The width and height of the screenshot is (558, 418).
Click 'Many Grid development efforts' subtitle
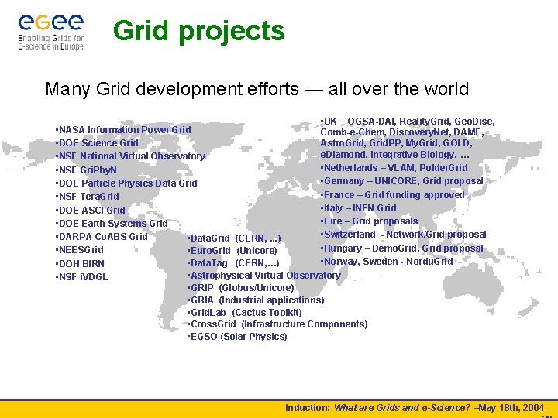[x=172, y=89]
